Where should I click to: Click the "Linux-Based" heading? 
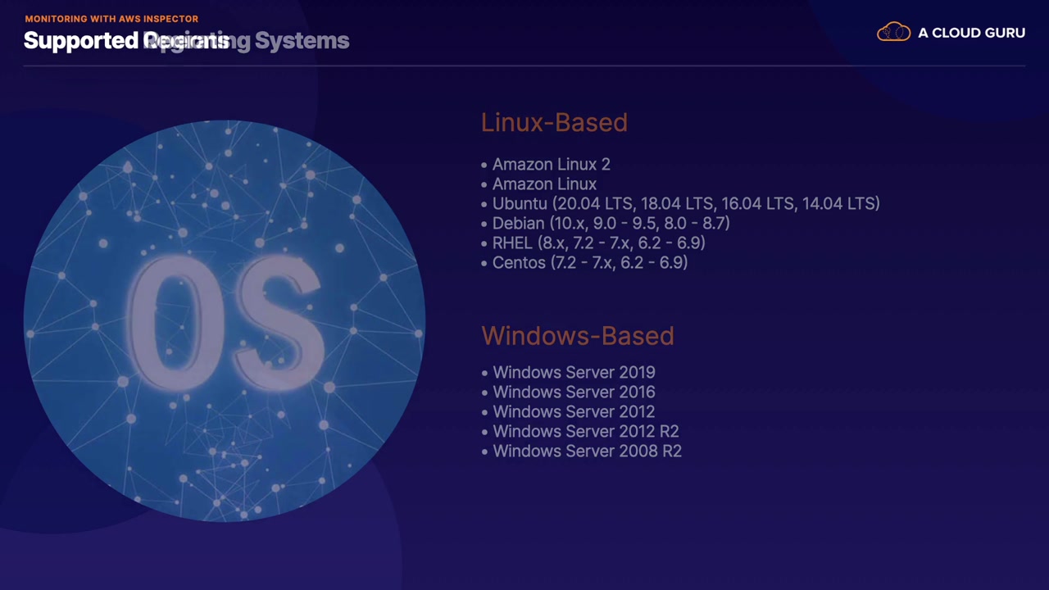(x=554, y=123)
